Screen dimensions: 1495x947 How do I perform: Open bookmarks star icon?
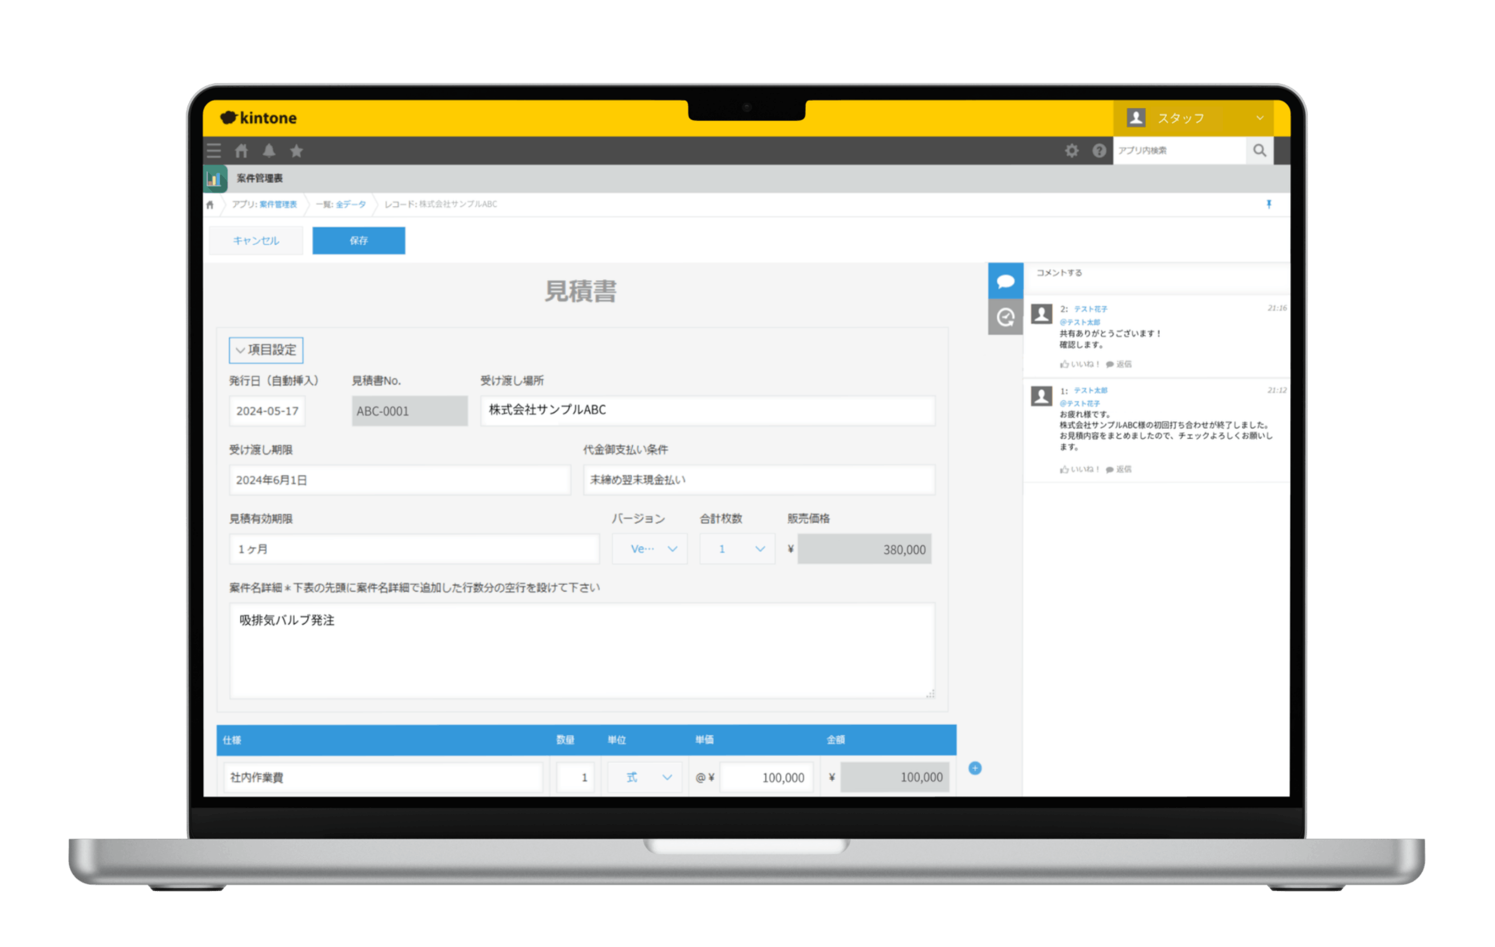point(297,151)
